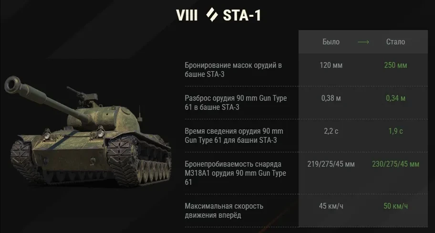Select the "Стало" column header
This screenshot has width=435, height=233.
coord(395,42)
